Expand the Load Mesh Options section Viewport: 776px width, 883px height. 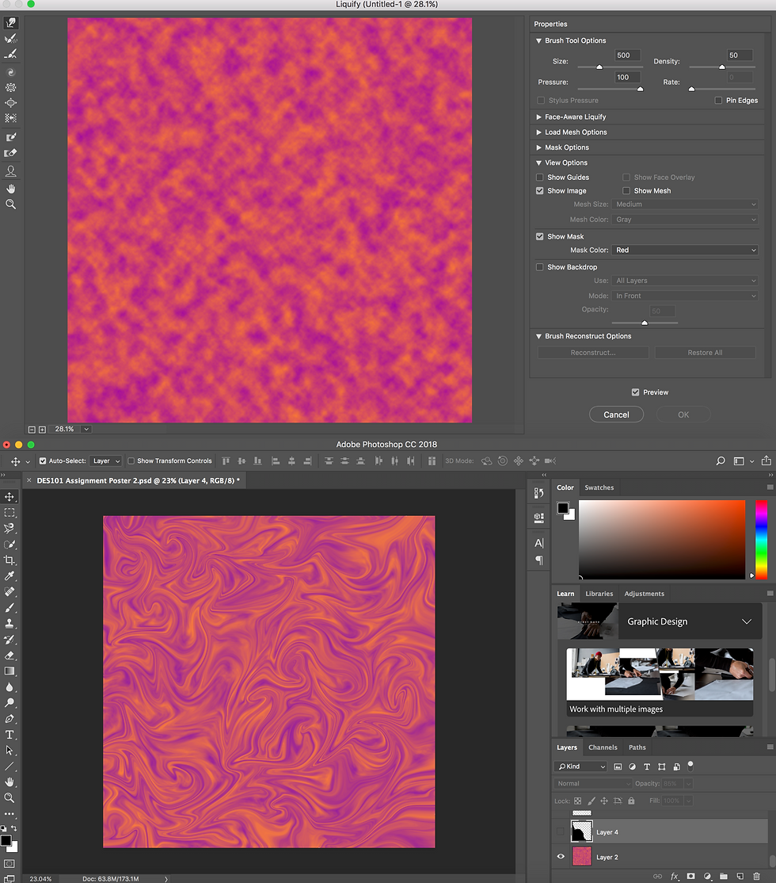pyautogui.click(x=538, y=132)
